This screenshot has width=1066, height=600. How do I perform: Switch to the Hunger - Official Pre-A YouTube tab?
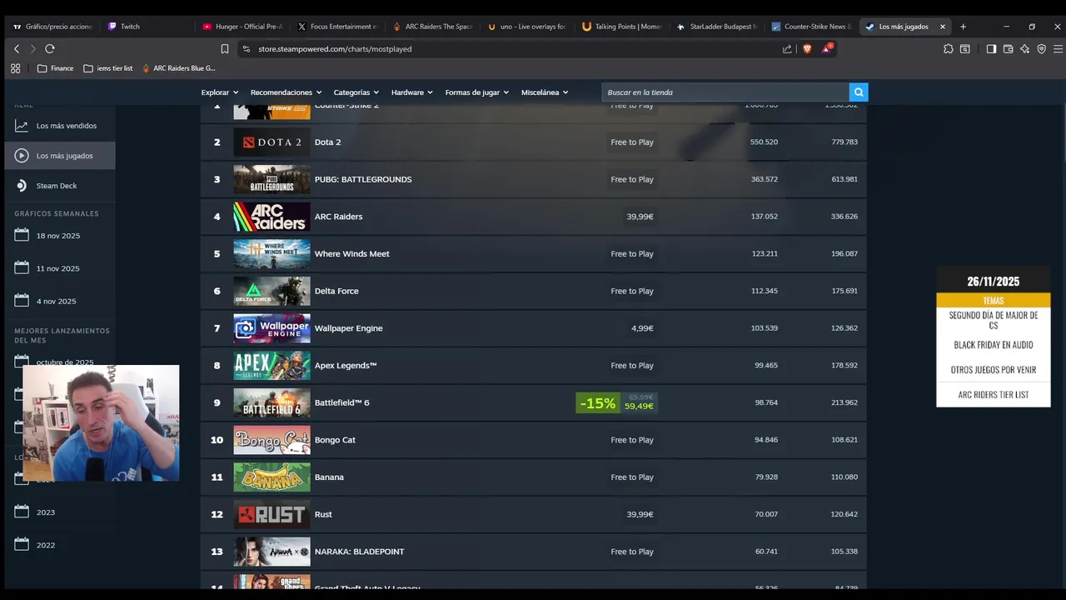coord(244,27)
